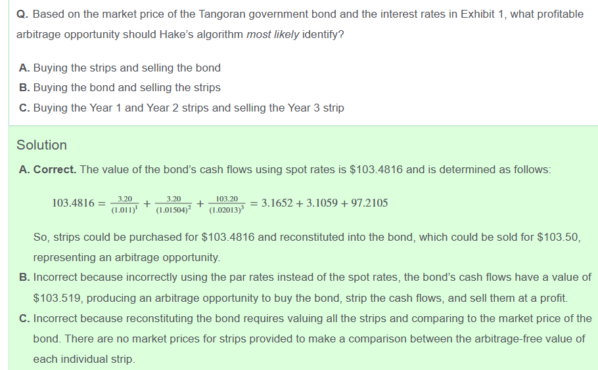Image resolution: width=598 pixels, height=370 pixels.
Task: Click the sum 3.1652 + 3.1059 + 97.2105
Action: 325,203
